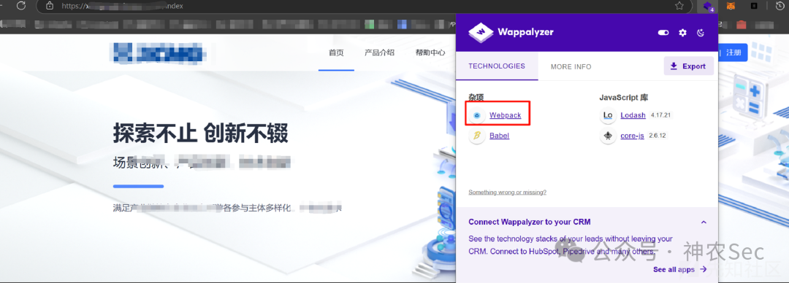Click the site lock icon in the address bar
The image size is (789, 283).
pos(50,6)
